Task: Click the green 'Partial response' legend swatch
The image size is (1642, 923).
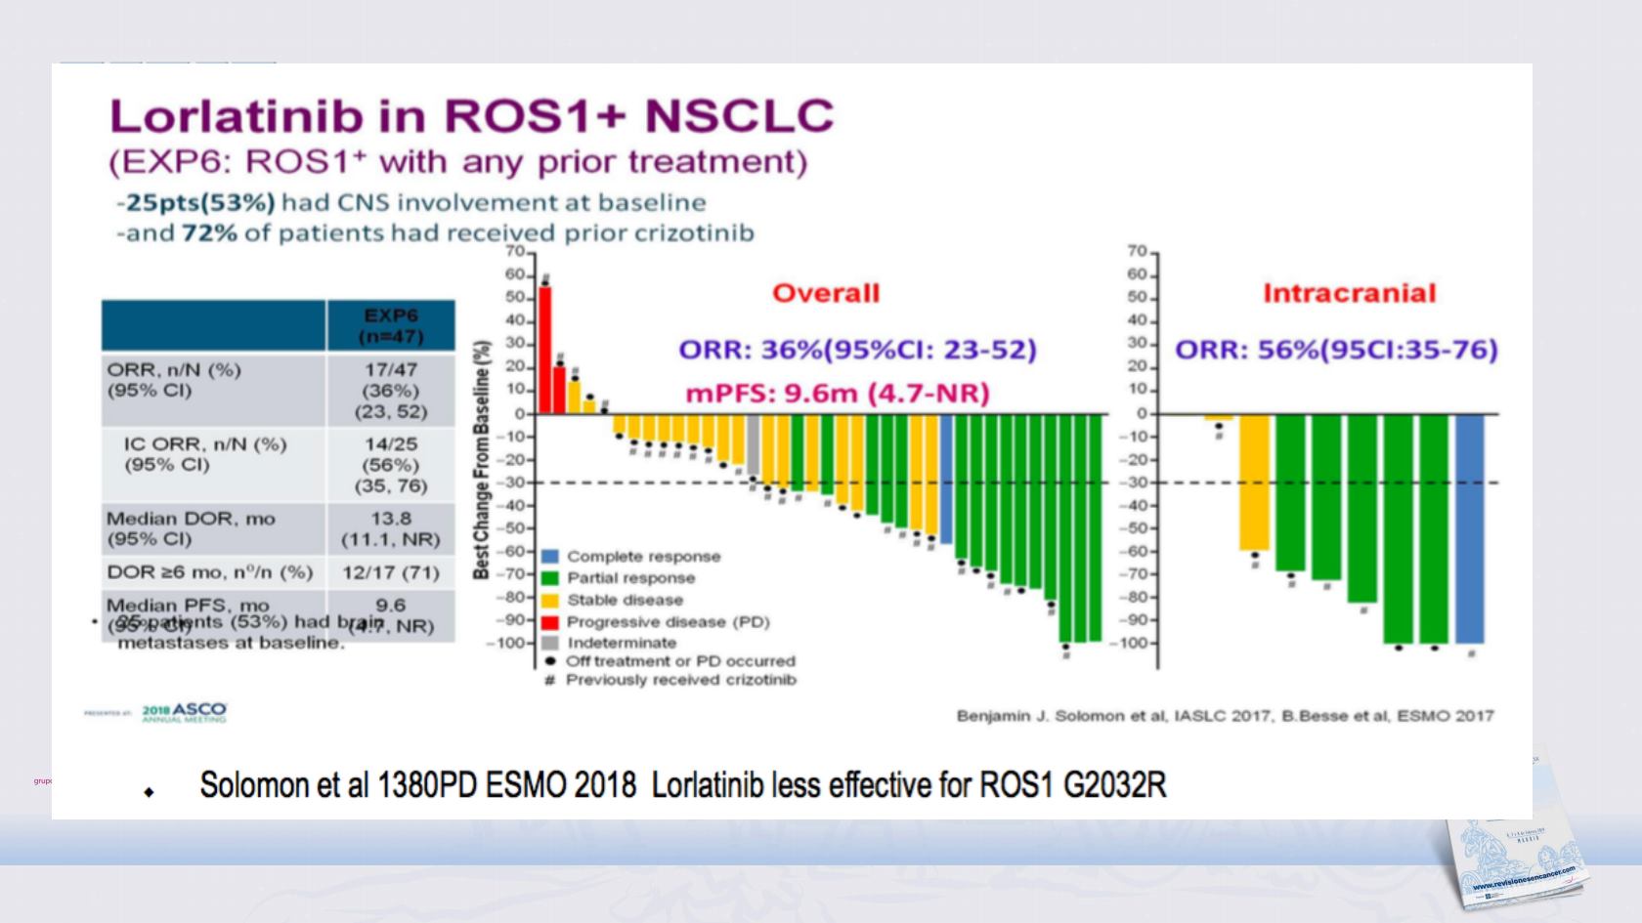Action: pyautogui.click(x=549, y=578)
